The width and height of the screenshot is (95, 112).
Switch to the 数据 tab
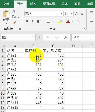pyautogui.click(x=77, y=4)
